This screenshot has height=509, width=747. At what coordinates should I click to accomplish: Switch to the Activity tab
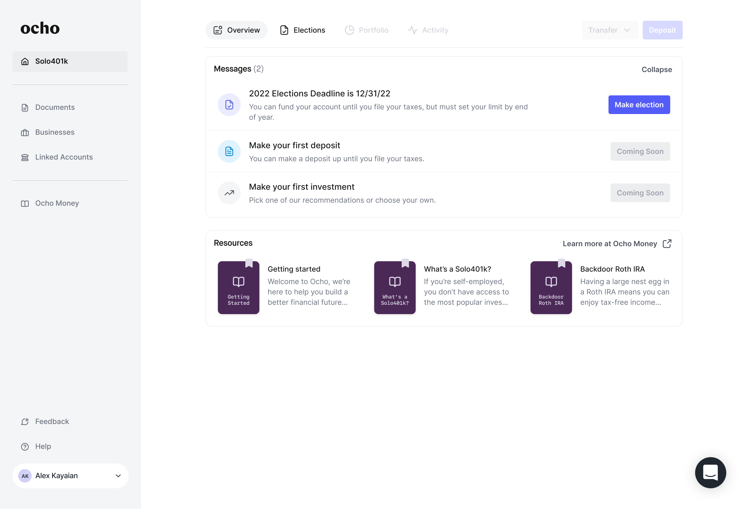coord(428,30)
